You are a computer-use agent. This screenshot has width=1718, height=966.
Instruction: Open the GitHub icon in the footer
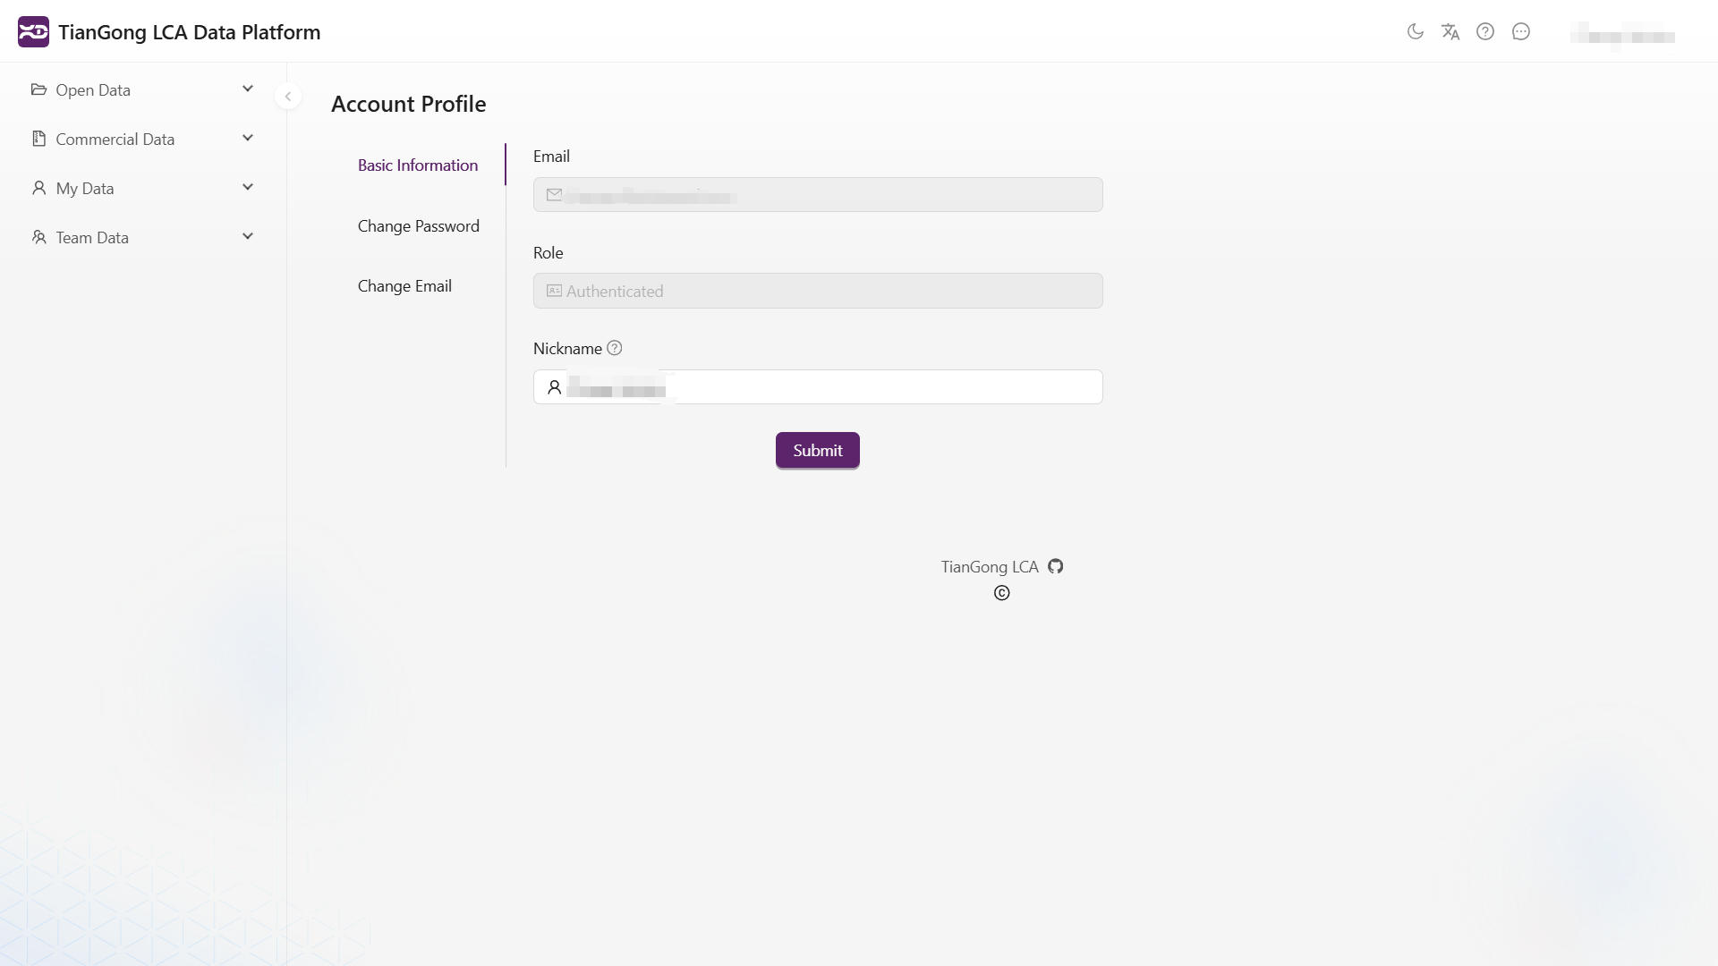(x=1056, y=566)
